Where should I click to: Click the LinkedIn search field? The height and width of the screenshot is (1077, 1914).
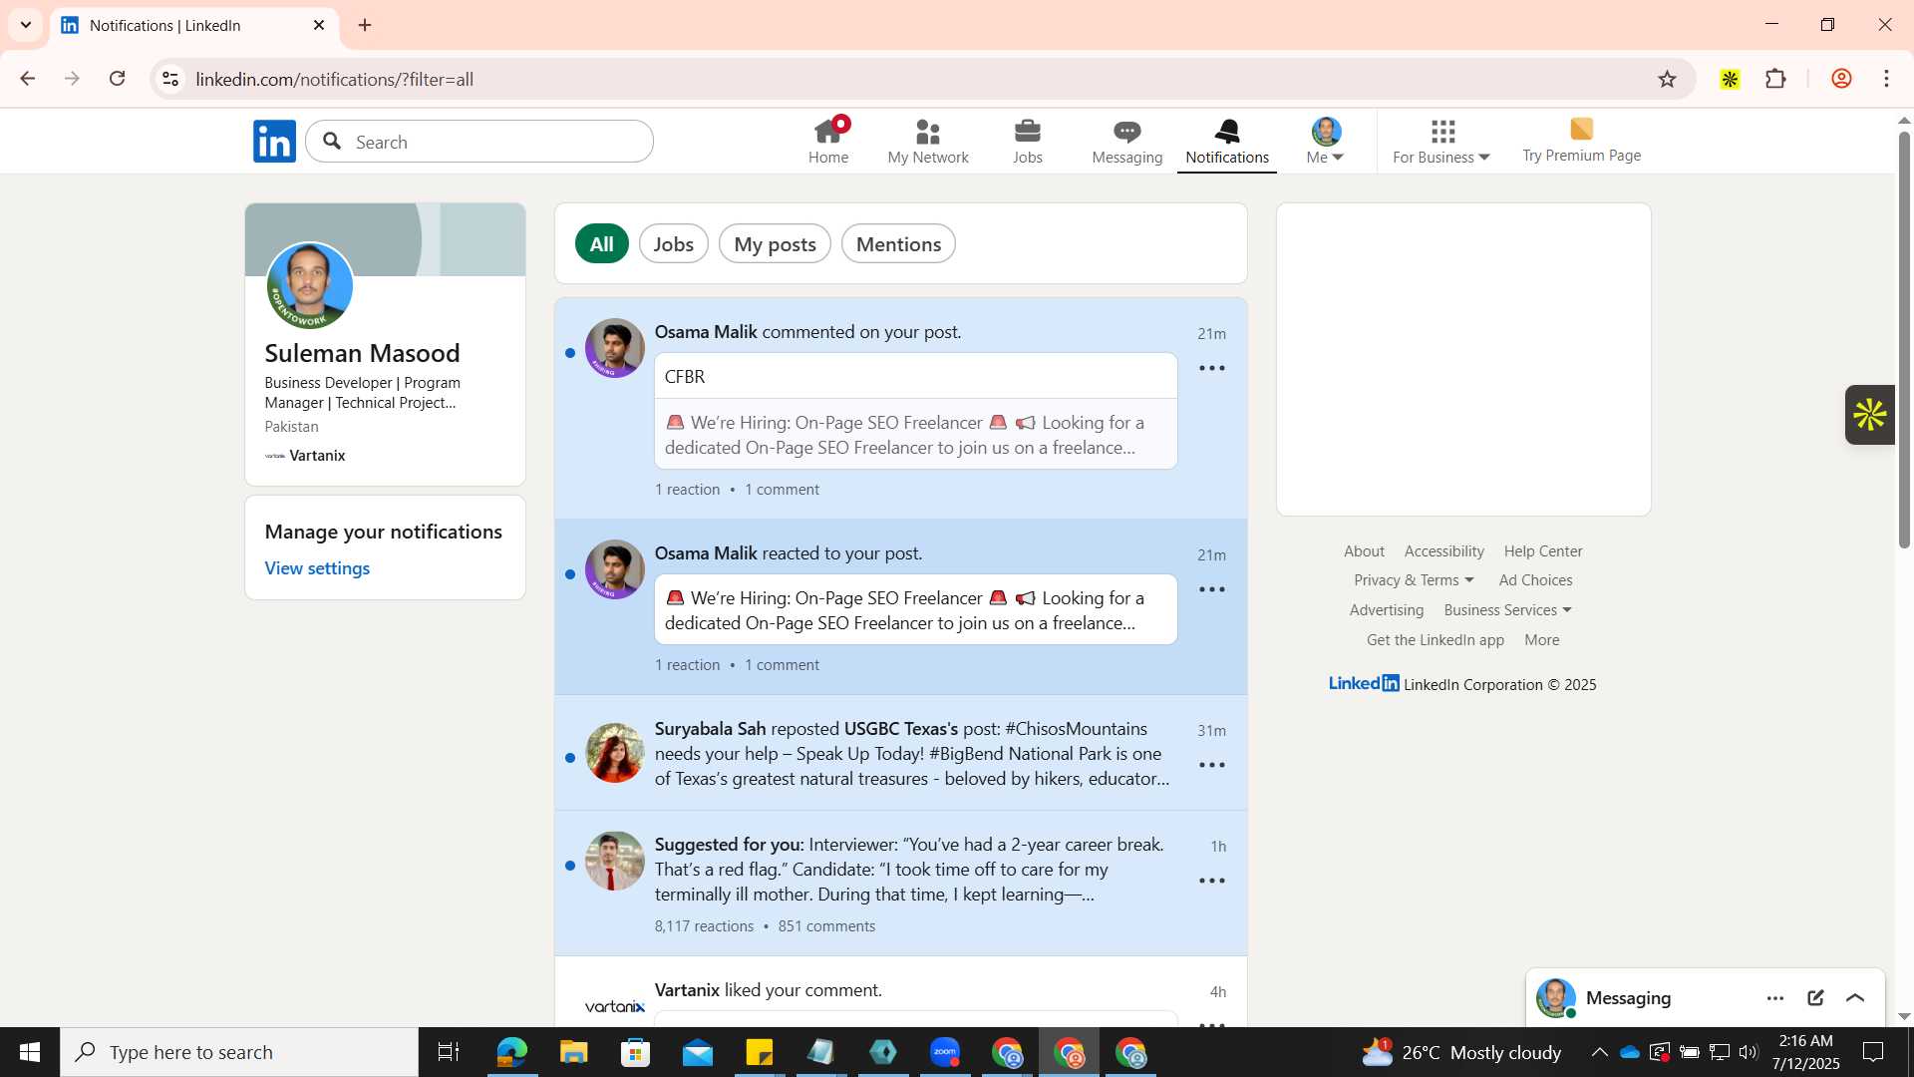coord(479,142)
